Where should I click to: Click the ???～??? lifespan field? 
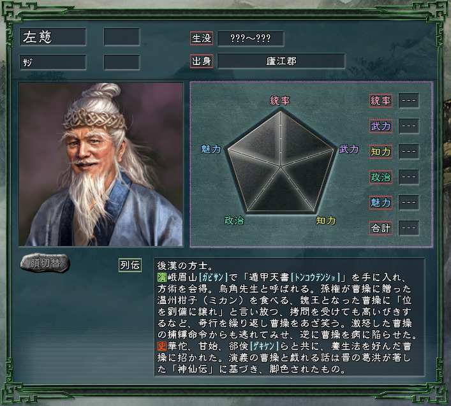(251, 38)
